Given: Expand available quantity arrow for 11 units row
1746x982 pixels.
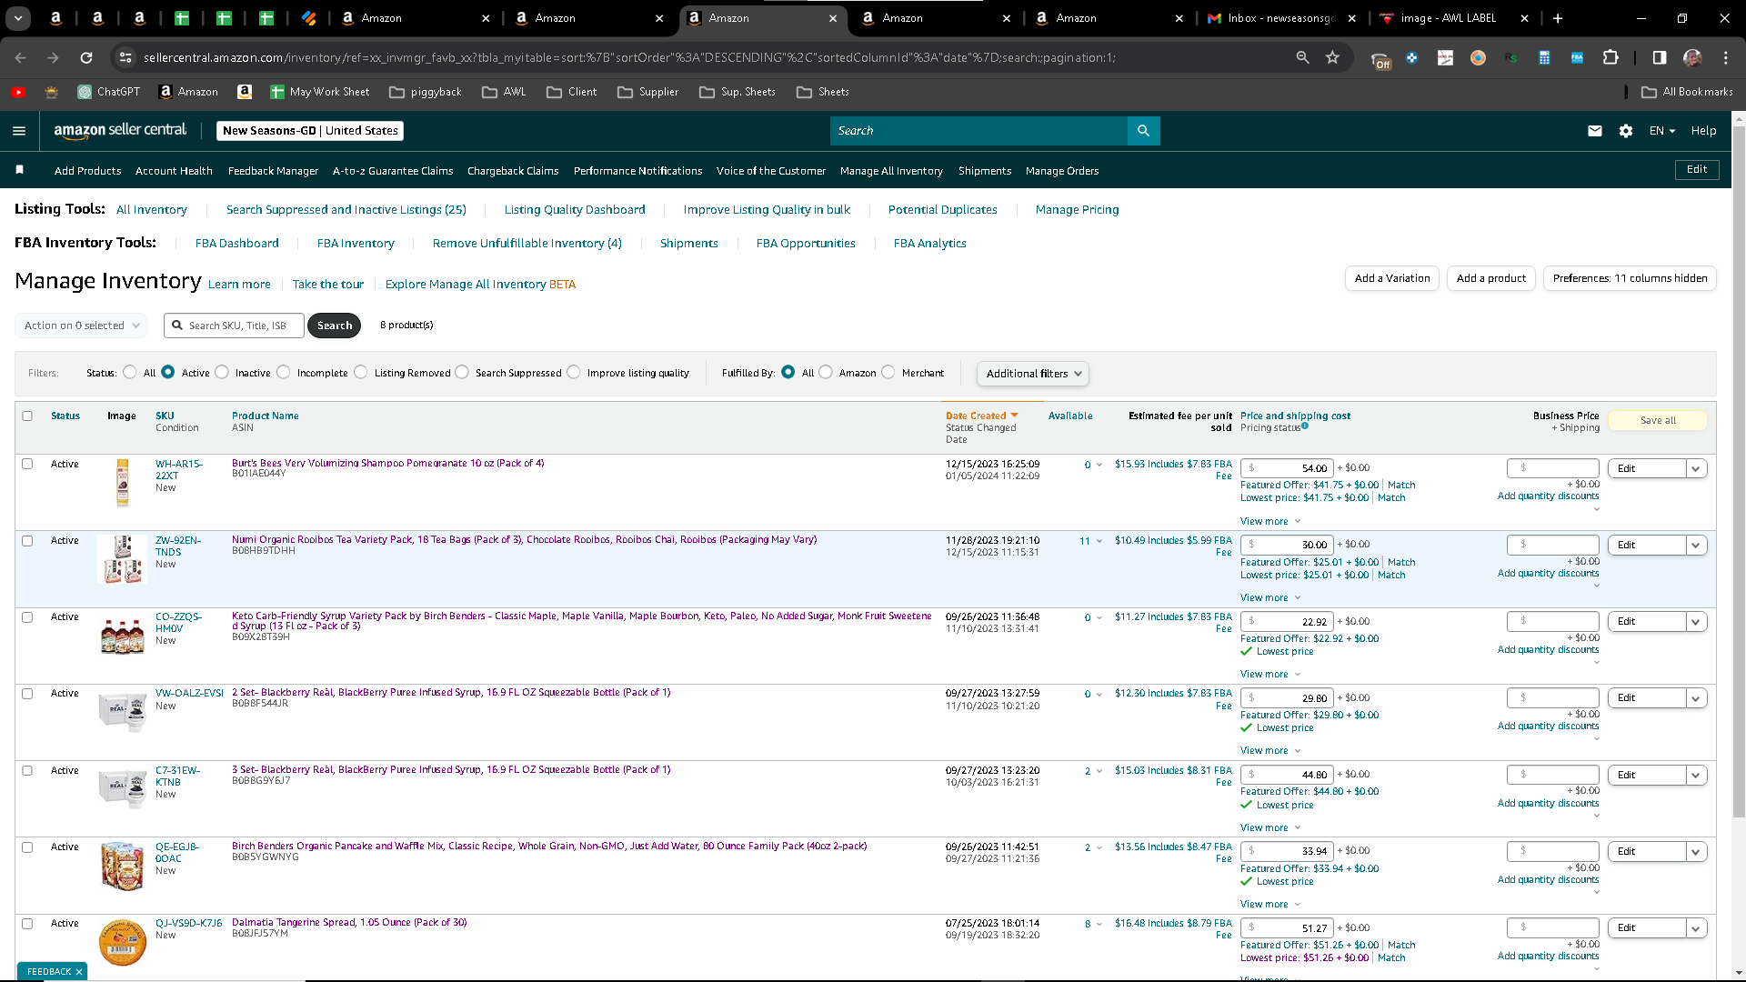Looking at the screenshot, I should [1099, 541].
